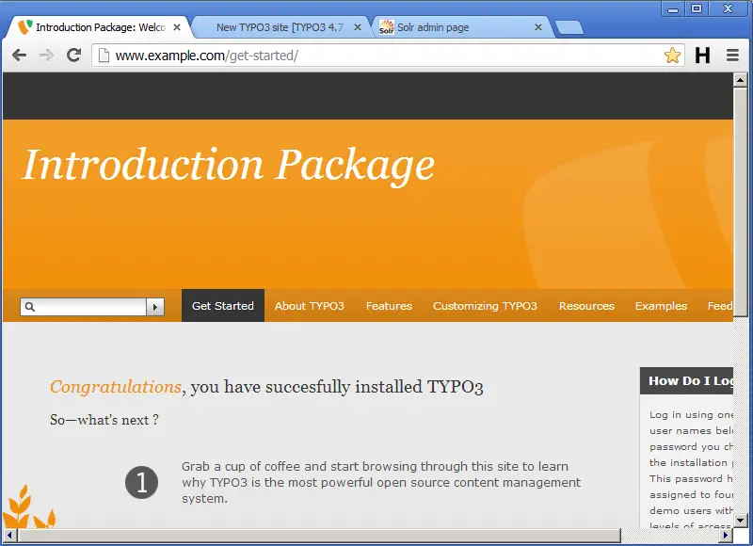The height and width of the screenshot is (546, 753).
Task: Open a new browser tab
Action: [x=569, y=27]
